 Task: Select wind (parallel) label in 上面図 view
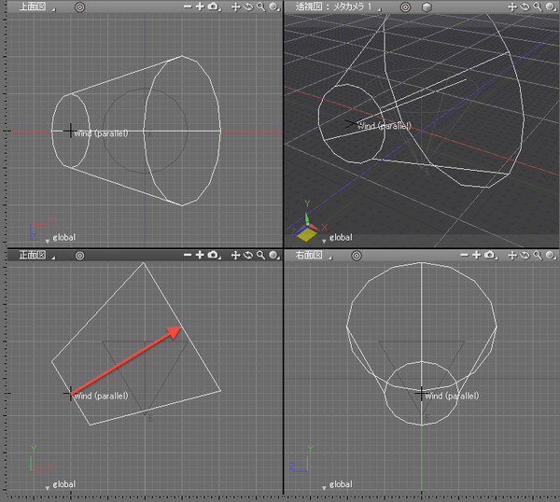pos(101,133)
